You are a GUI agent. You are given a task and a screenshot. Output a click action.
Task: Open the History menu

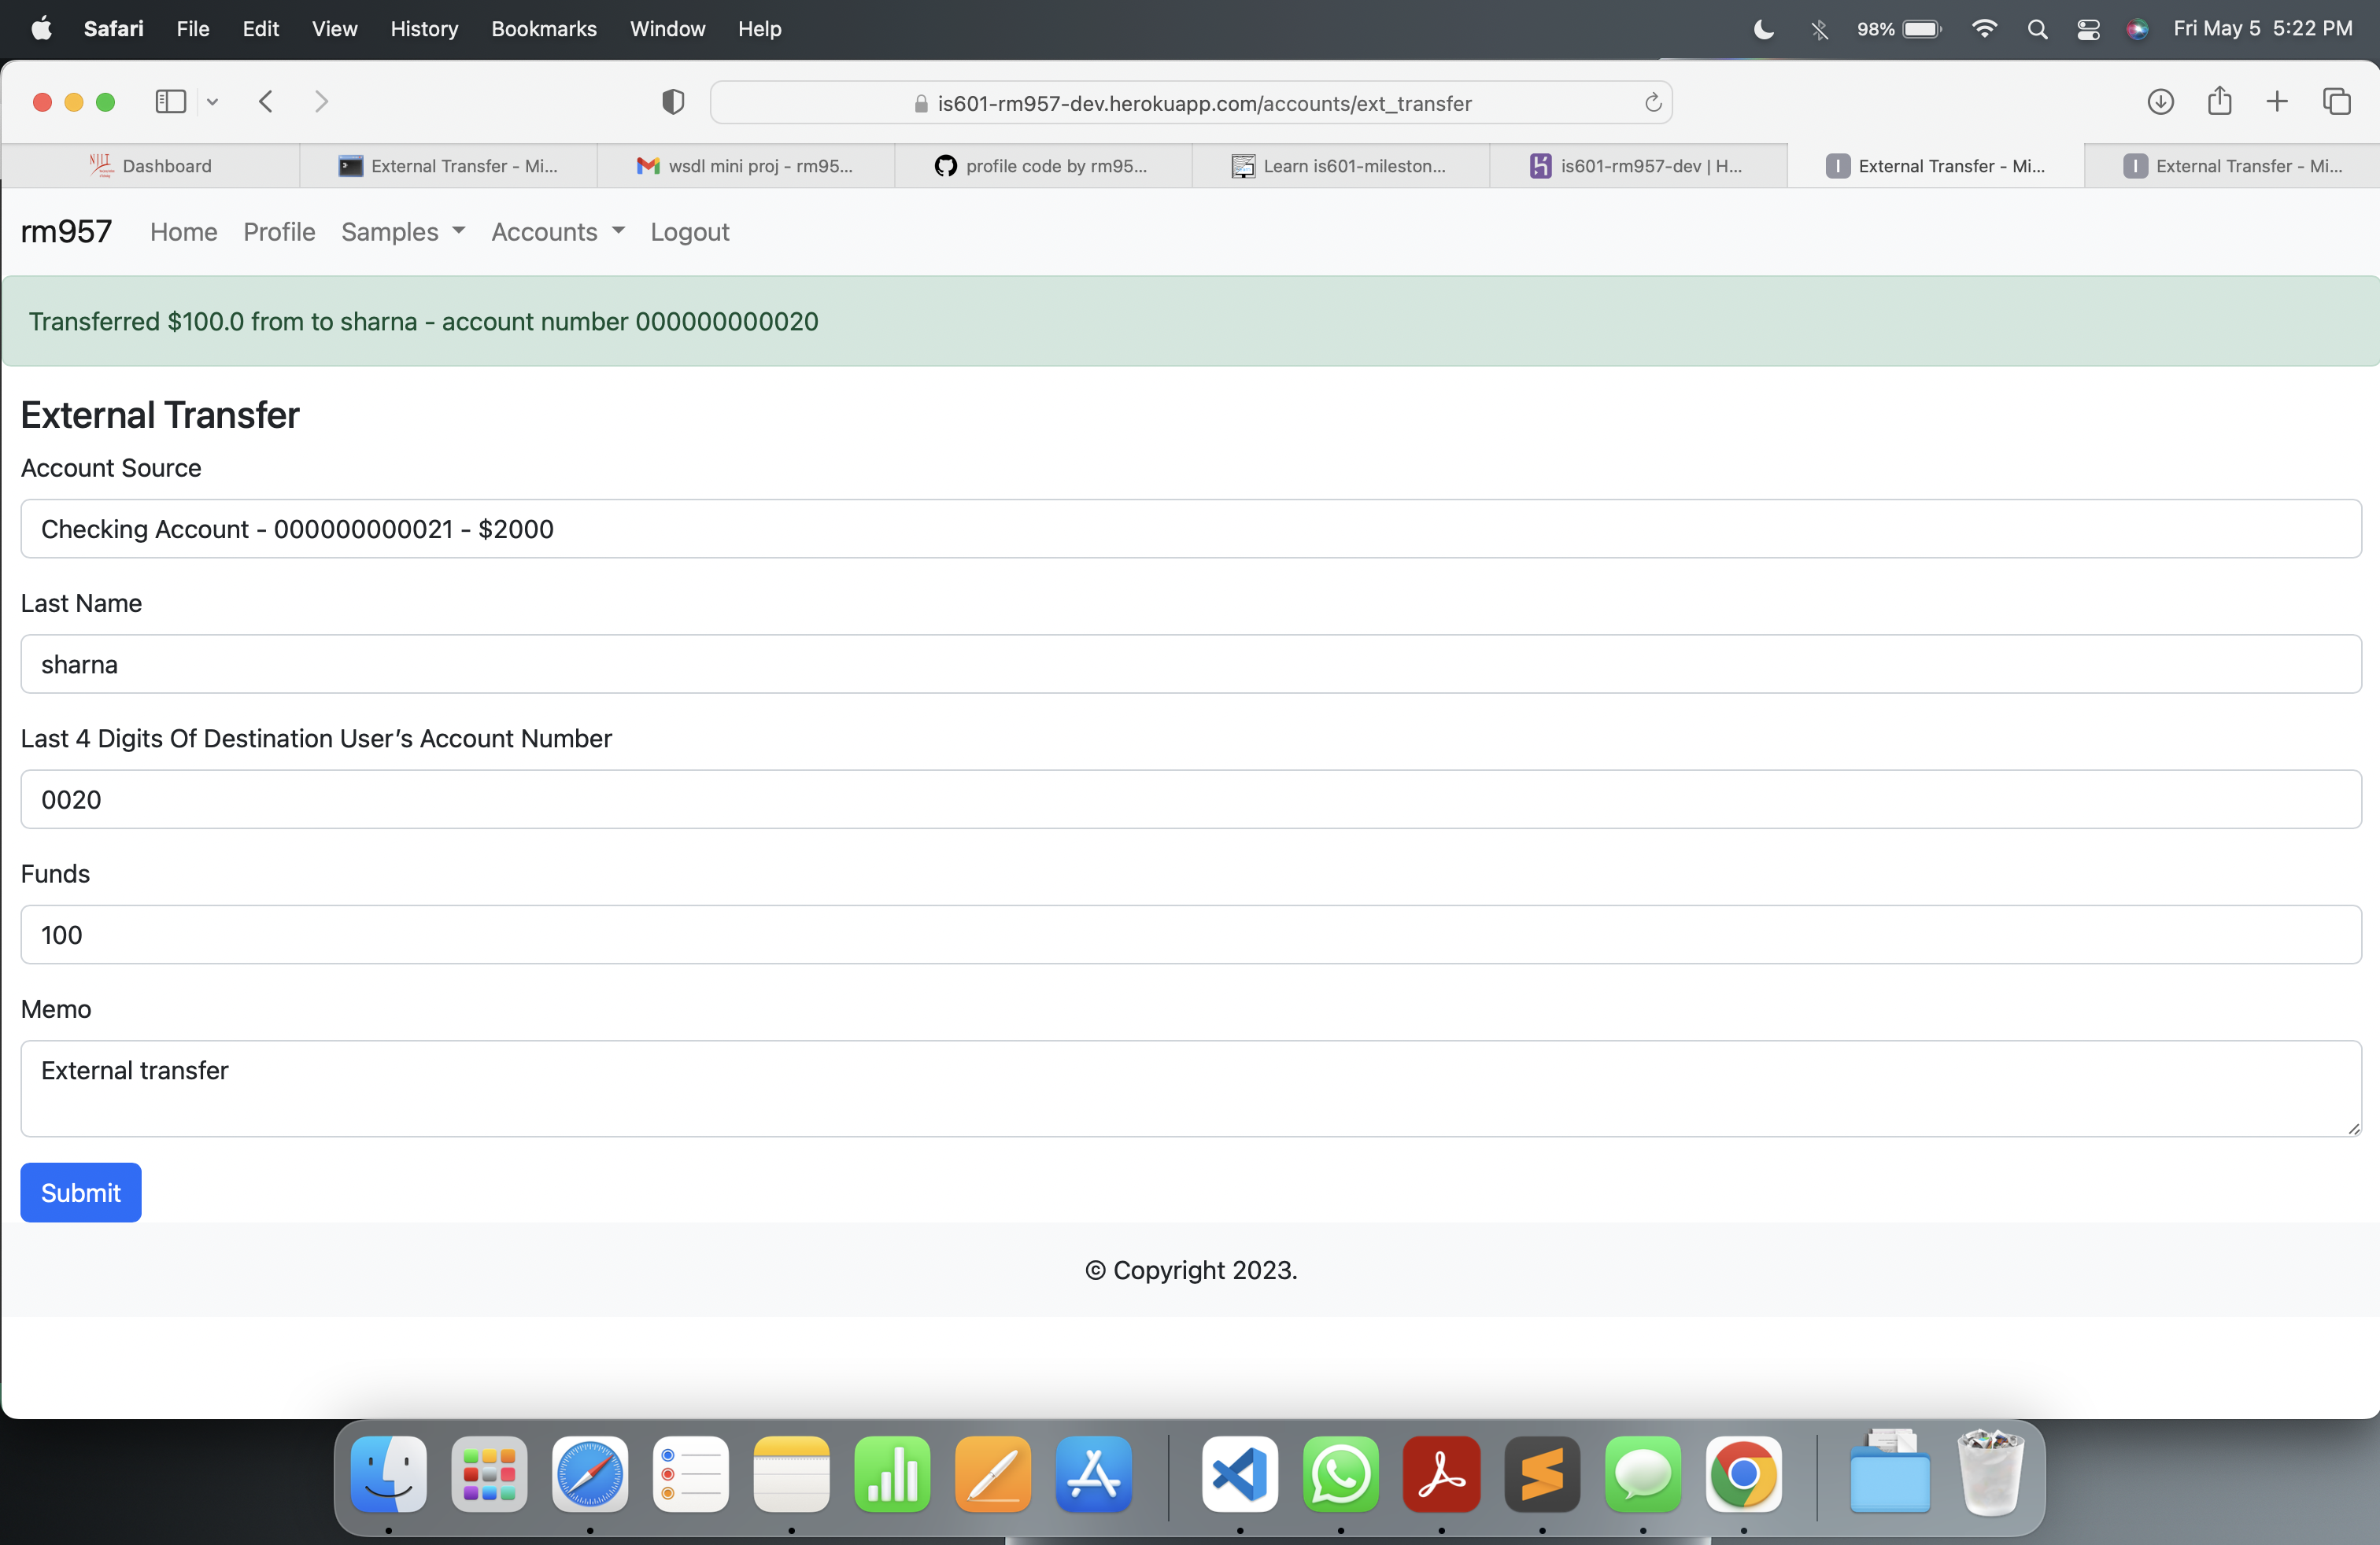(x=424, y=29)
